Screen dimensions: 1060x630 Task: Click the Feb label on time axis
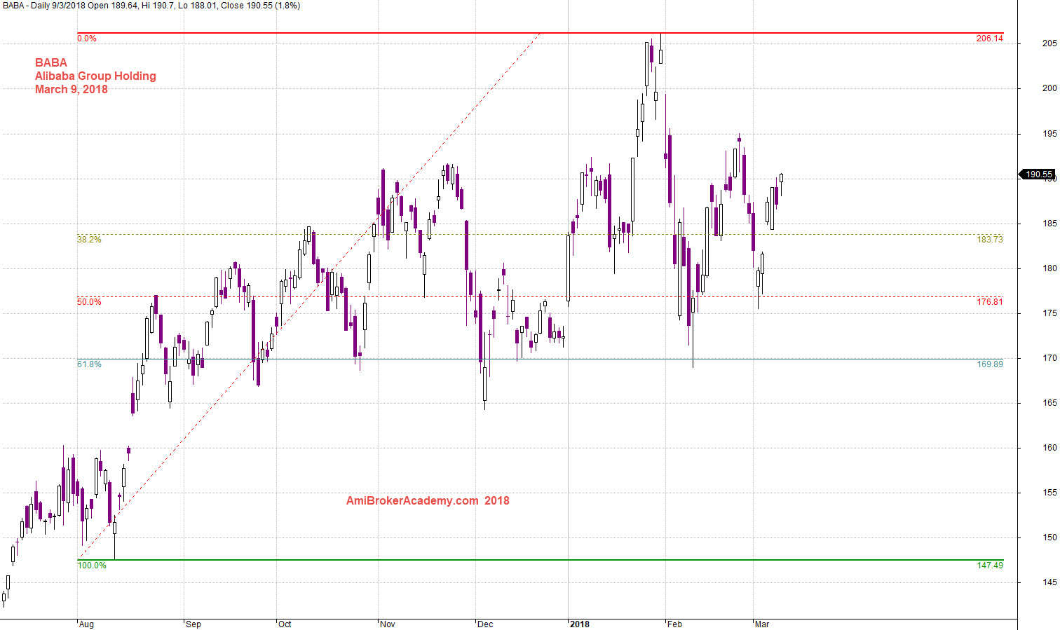coord(674,624)
